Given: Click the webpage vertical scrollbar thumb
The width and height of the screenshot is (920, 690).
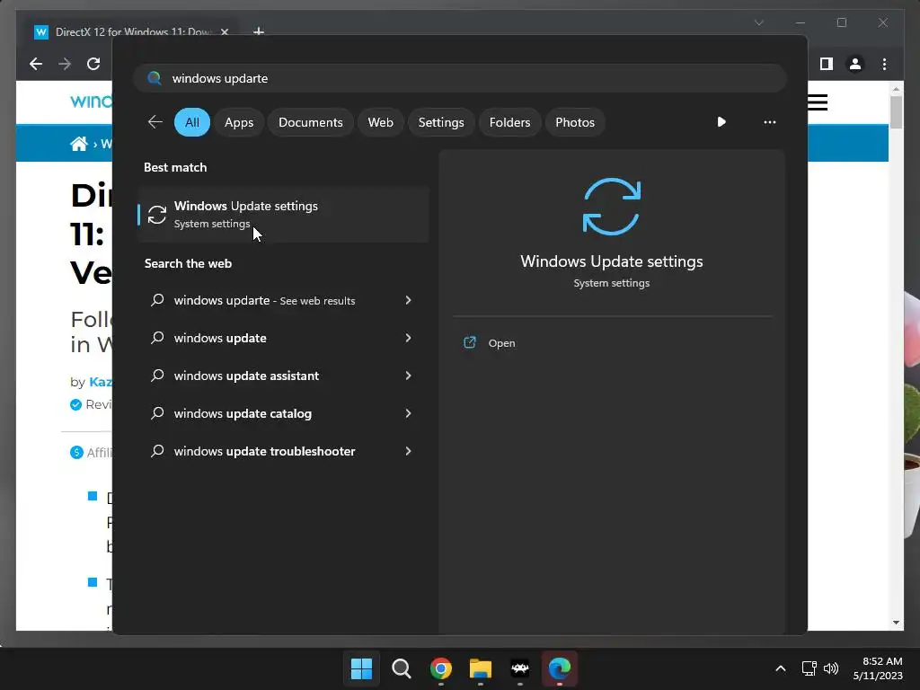Looking at the screenshot, I should (x=896, y=111).
